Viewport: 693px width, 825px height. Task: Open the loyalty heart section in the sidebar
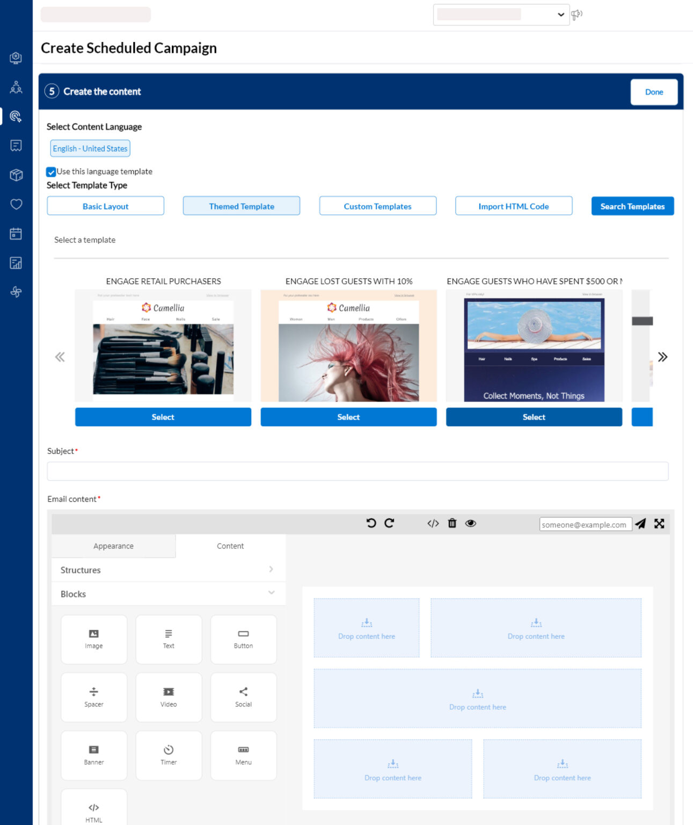[x=16, y=204]
